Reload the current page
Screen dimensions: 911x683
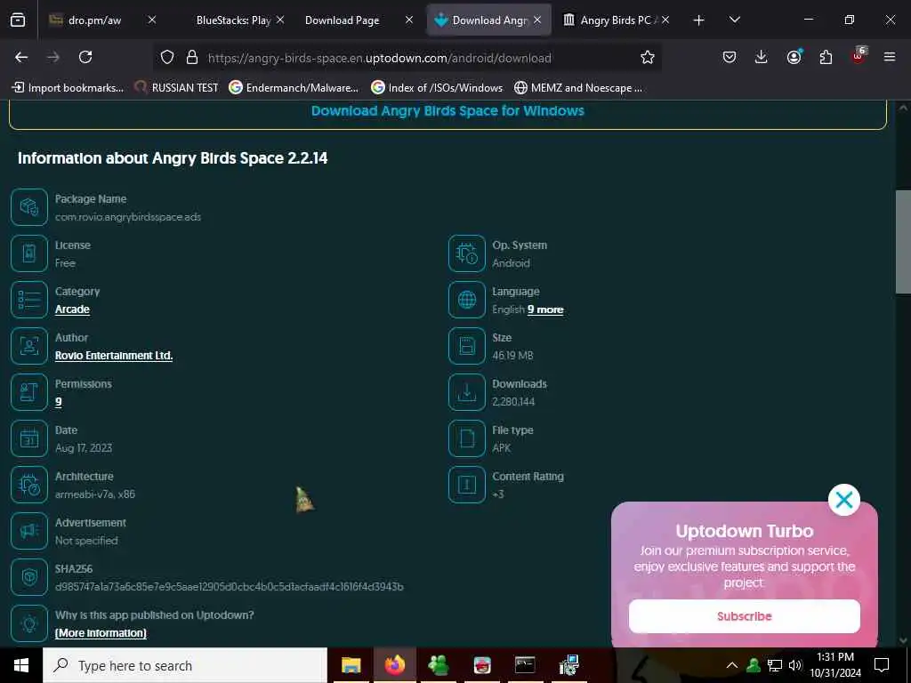(85, 57)
